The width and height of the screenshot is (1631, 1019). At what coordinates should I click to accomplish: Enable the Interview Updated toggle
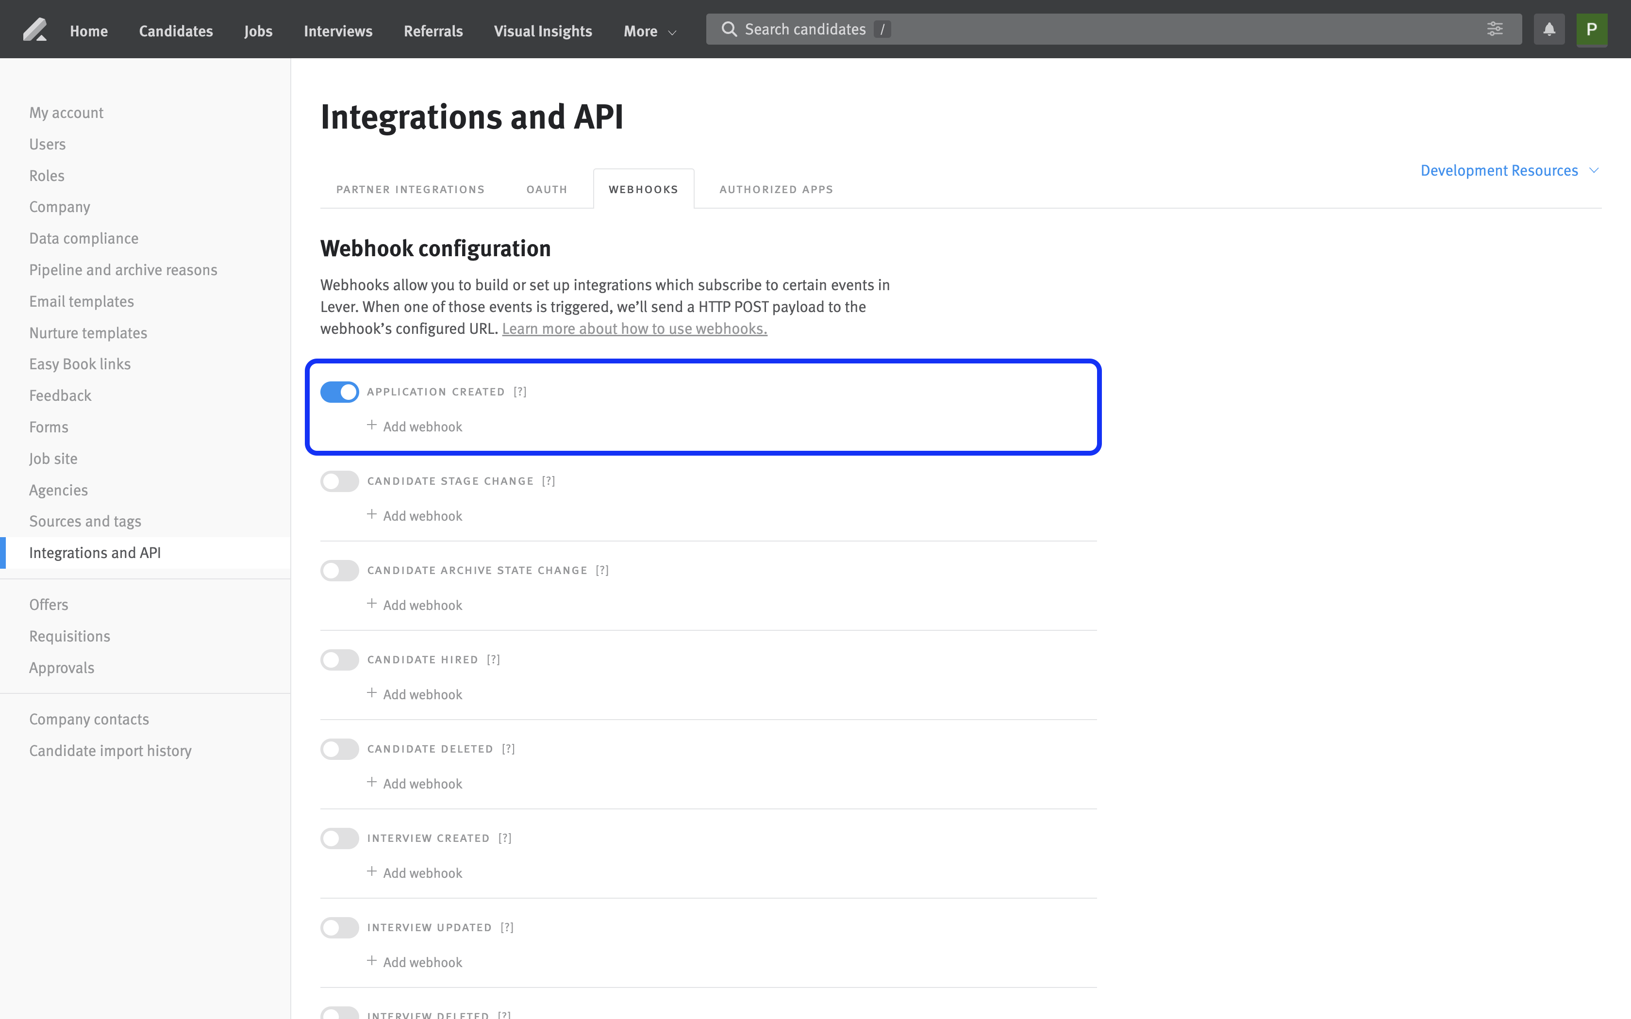(340, 927)
